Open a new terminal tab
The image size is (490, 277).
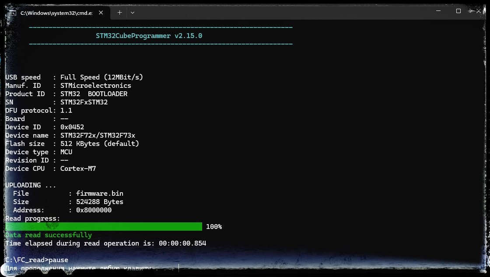point(119,13)
